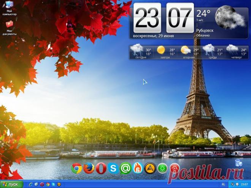Open Opera browser in the dock
The height and width of the screenshot is (188, 251).
point(101,168)
